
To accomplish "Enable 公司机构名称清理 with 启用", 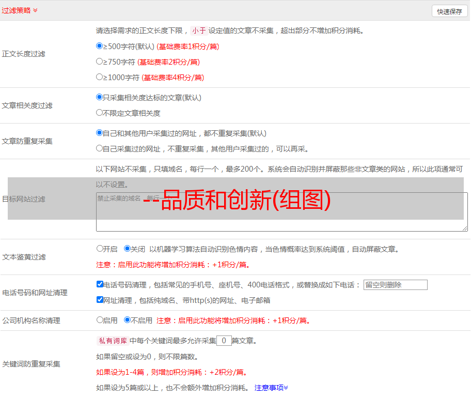I will click(100, 320).
